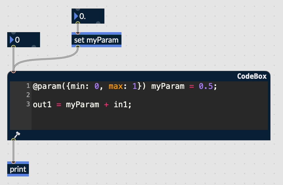Click line number 1 in the gutter
The image size is (283, 185).
[x=28, y=86]
